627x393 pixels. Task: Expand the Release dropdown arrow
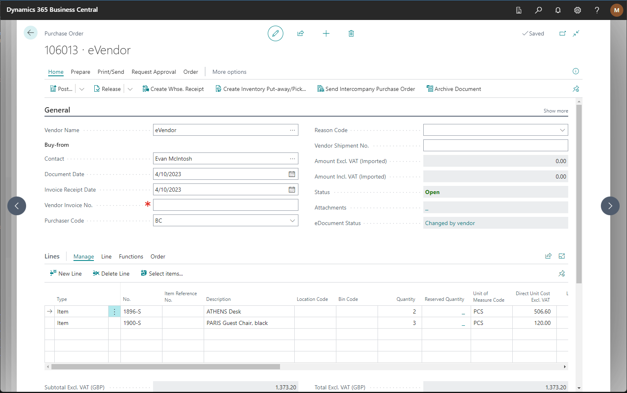[130, 89]
